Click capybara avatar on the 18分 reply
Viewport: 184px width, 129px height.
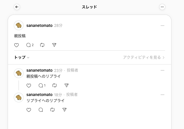pos(19,98)
